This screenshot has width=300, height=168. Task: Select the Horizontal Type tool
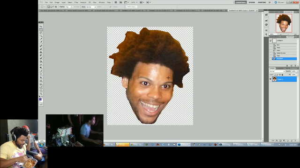pyautogui.click(x=41, y=75)
